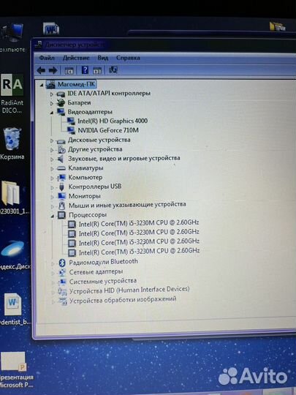Expand Звуковые, видео и игровые устройства node
Screen dimensions: 296x395
pyautogui.click(x=52, y=159)
